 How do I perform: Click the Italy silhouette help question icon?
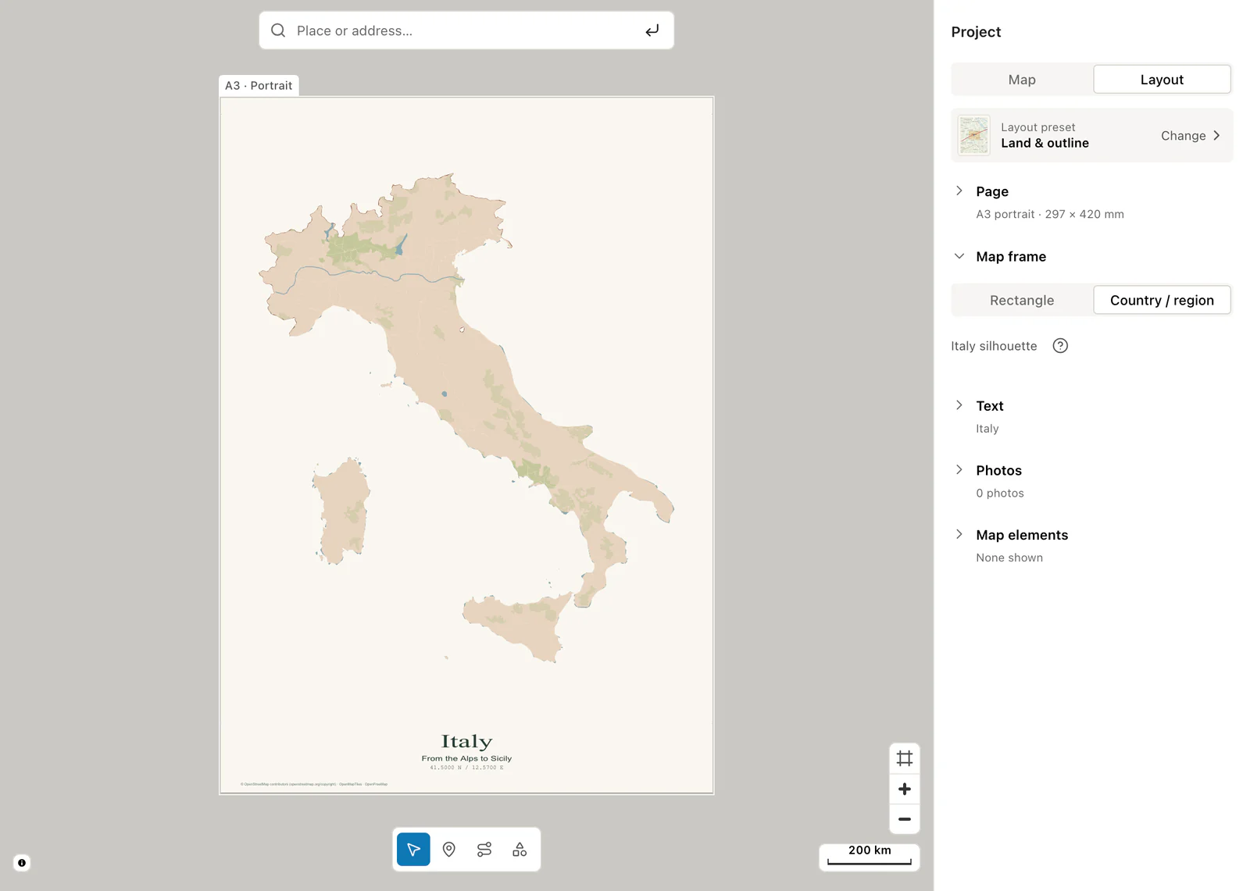[x=1060, y=346]
